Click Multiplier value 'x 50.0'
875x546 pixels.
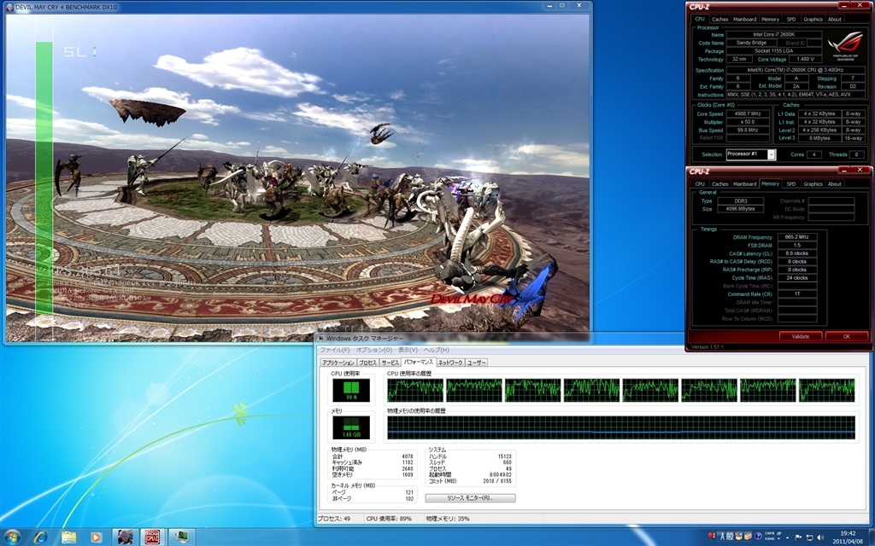(x=748, y=122)
